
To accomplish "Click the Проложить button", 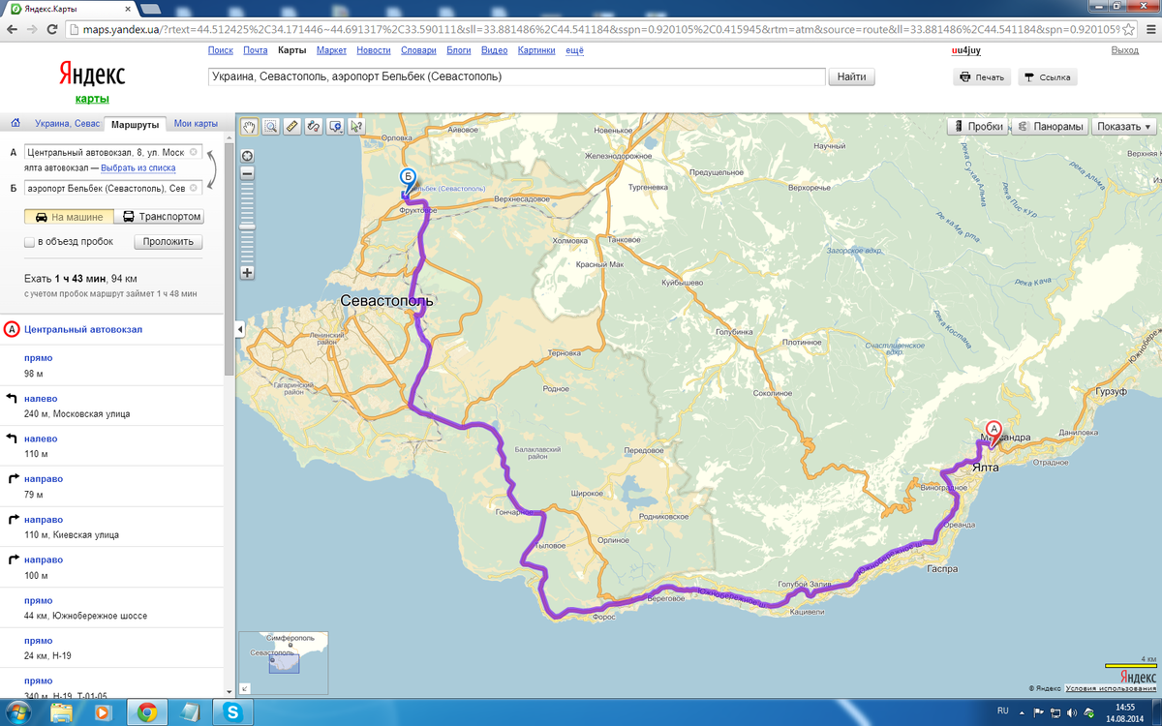I will [168, 242].
